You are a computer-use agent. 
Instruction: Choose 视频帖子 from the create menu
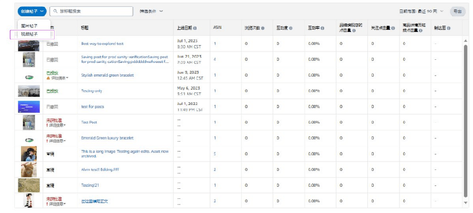point(32,34)
